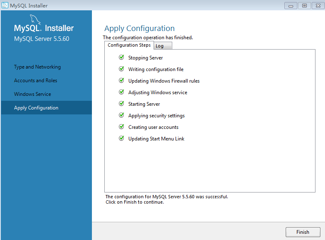The image size is (325, 240).
Task: Click 'Click on Finish to continue.' message
Action: coord(135,202)
